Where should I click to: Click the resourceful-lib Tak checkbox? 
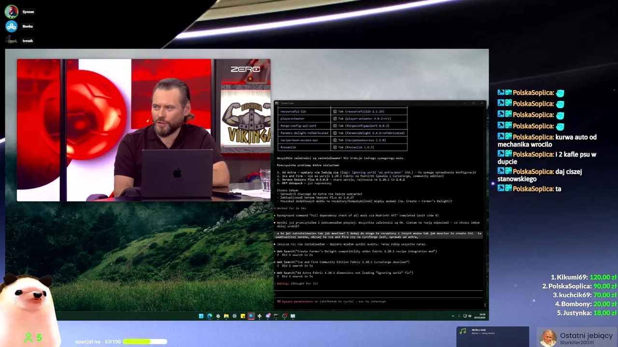coord(335,111)
